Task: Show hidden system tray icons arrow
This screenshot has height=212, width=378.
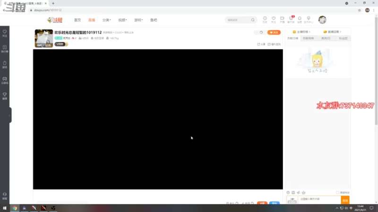Action: click(x=337, y=208)
